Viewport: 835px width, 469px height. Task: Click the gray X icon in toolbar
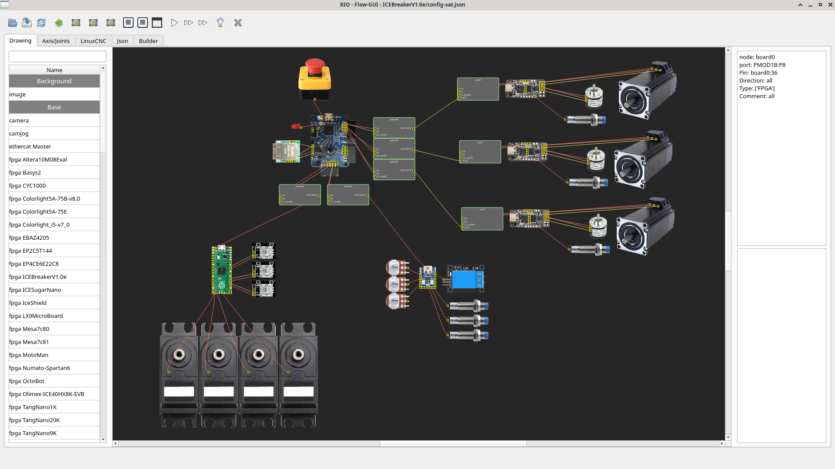[x=238, y=23]
